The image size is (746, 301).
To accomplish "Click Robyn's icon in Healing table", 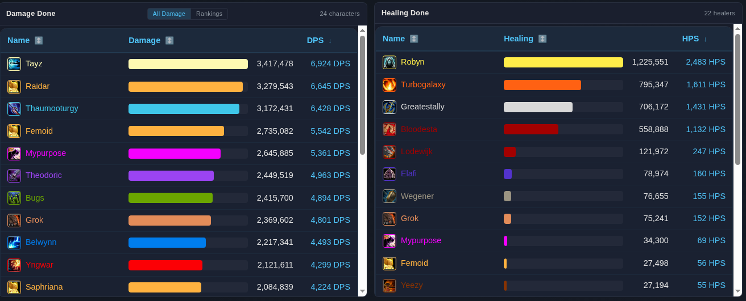I will [x=389, y=62].
